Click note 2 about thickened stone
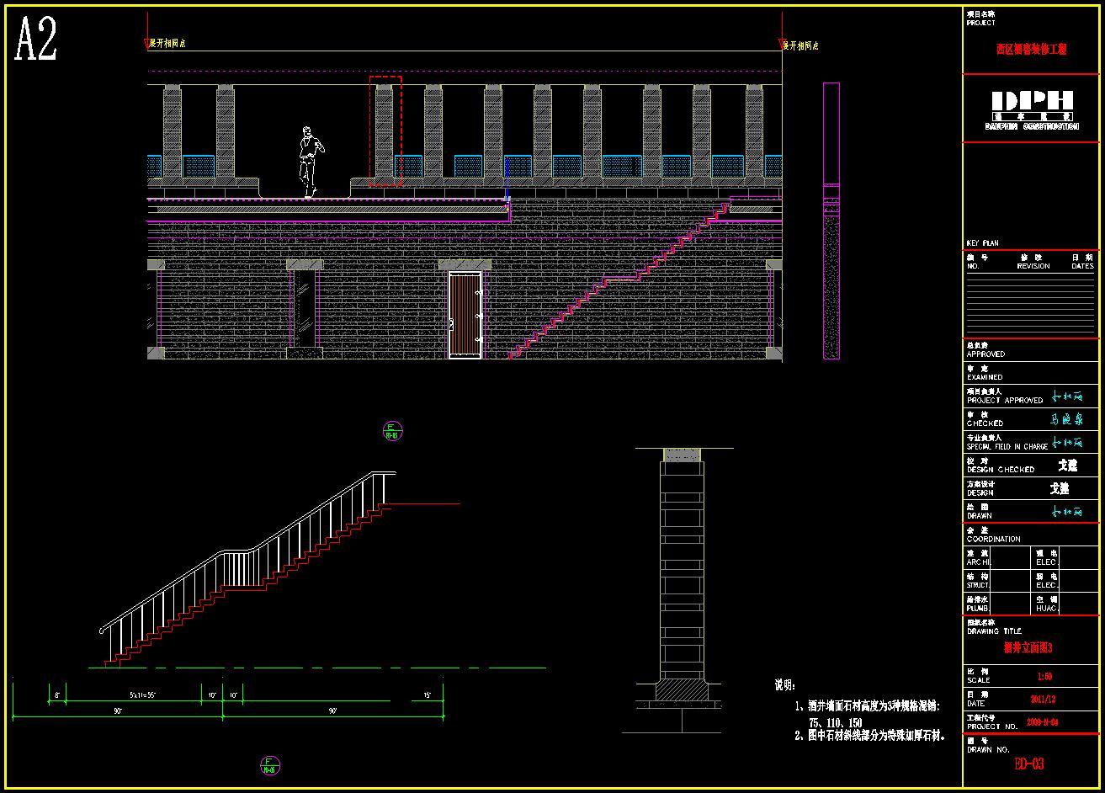Screen dimensions: 1105x793 point(871,736)
